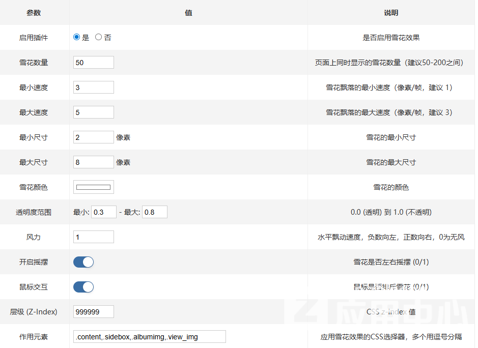Click the 参数 column header
478x348 pixels.
pos(34,13)
